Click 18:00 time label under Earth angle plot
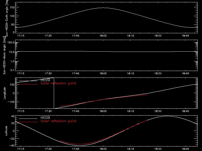202x151 pixels. (103, 36)
